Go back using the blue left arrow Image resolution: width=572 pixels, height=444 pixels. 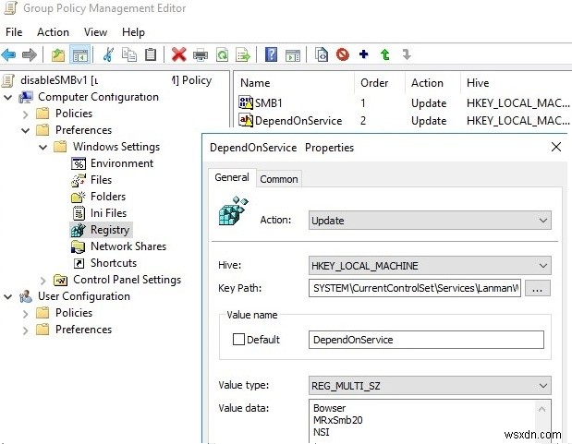(x=8, y=54)
